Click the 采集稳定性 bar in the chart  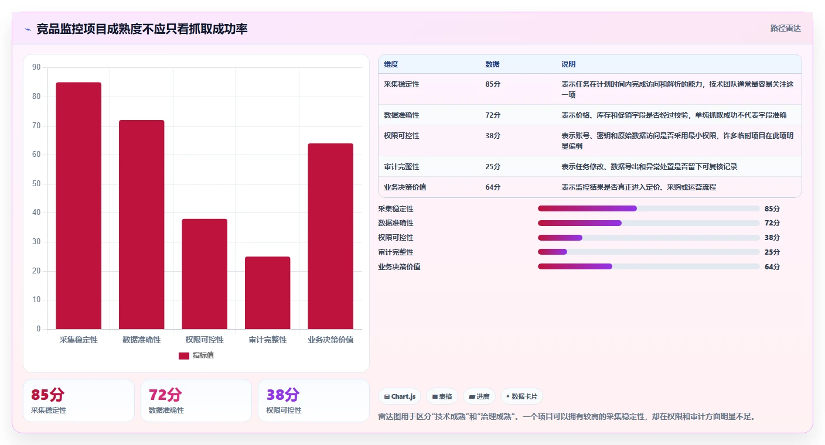pos(79,206)
